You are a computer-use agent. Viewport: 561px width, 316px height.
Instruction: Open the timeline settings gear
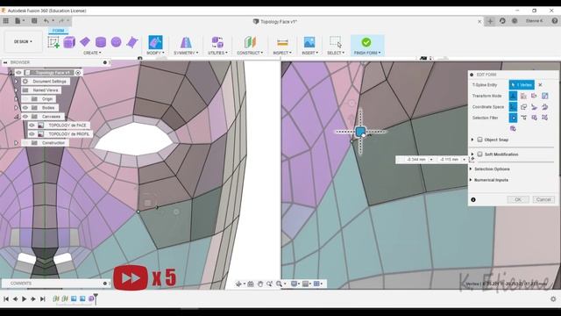(x=553, y=298)
